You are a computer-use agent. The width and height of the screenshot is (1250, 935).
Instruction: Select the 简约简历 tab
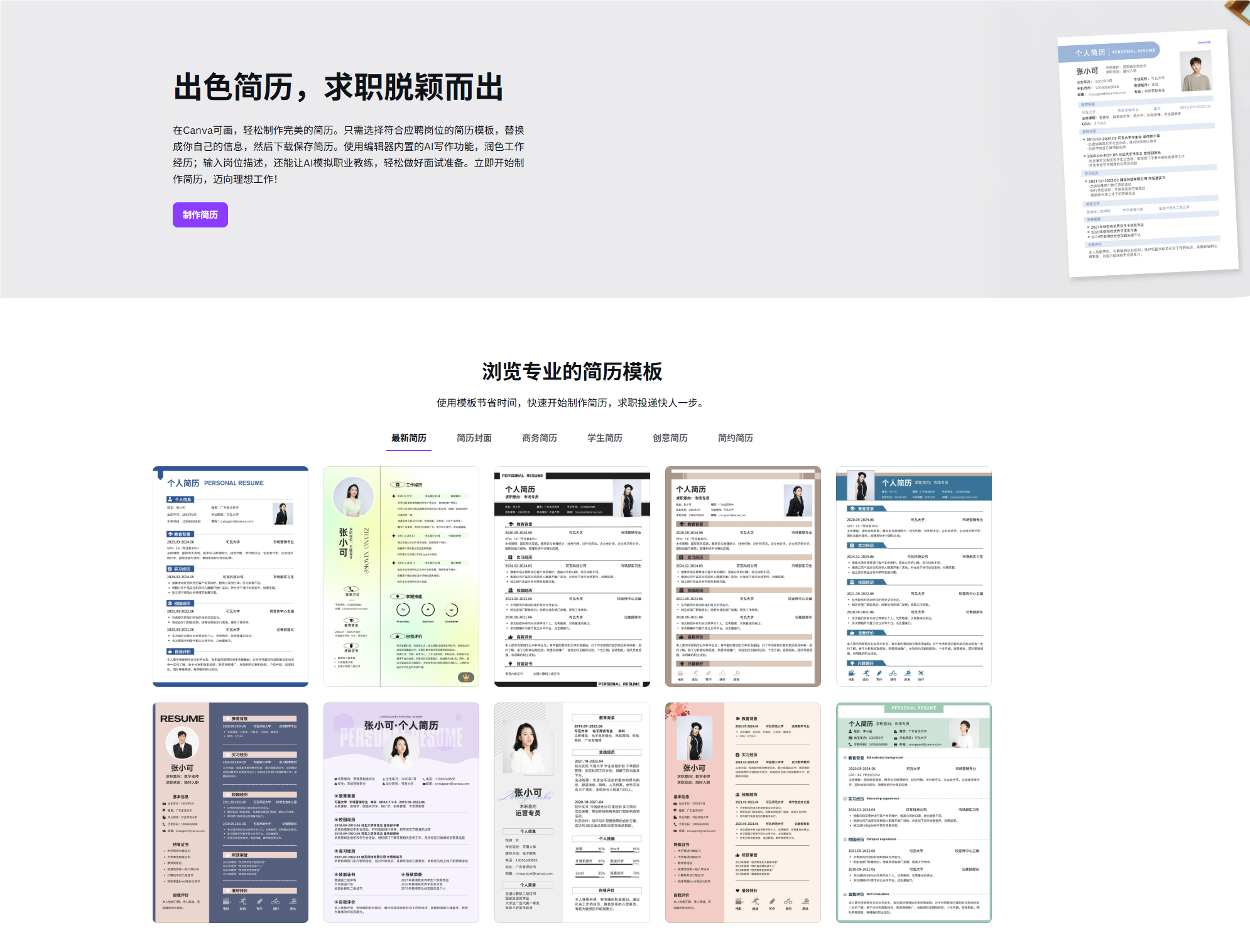(x=735, y=438)
